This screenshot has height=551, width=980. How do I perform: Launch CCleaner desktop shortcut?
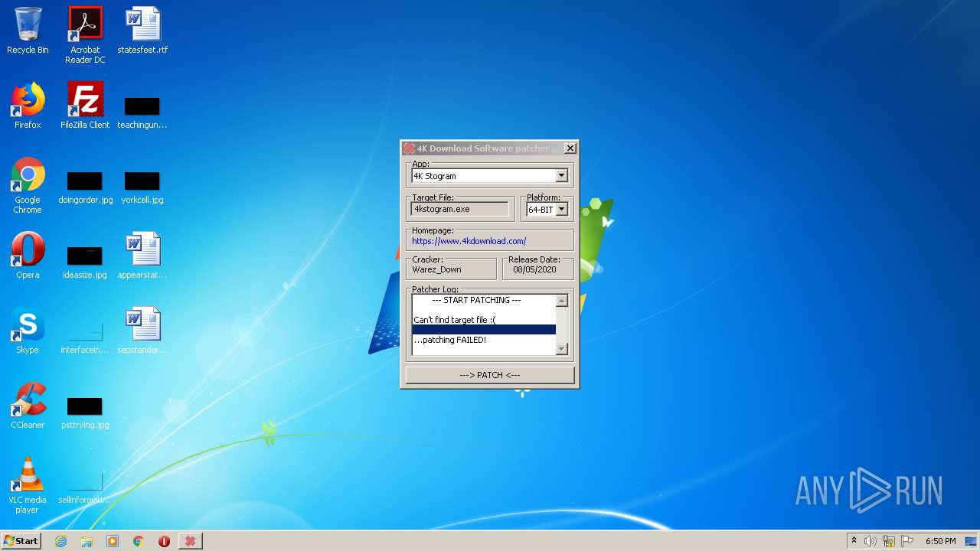(x=28, y=406)
